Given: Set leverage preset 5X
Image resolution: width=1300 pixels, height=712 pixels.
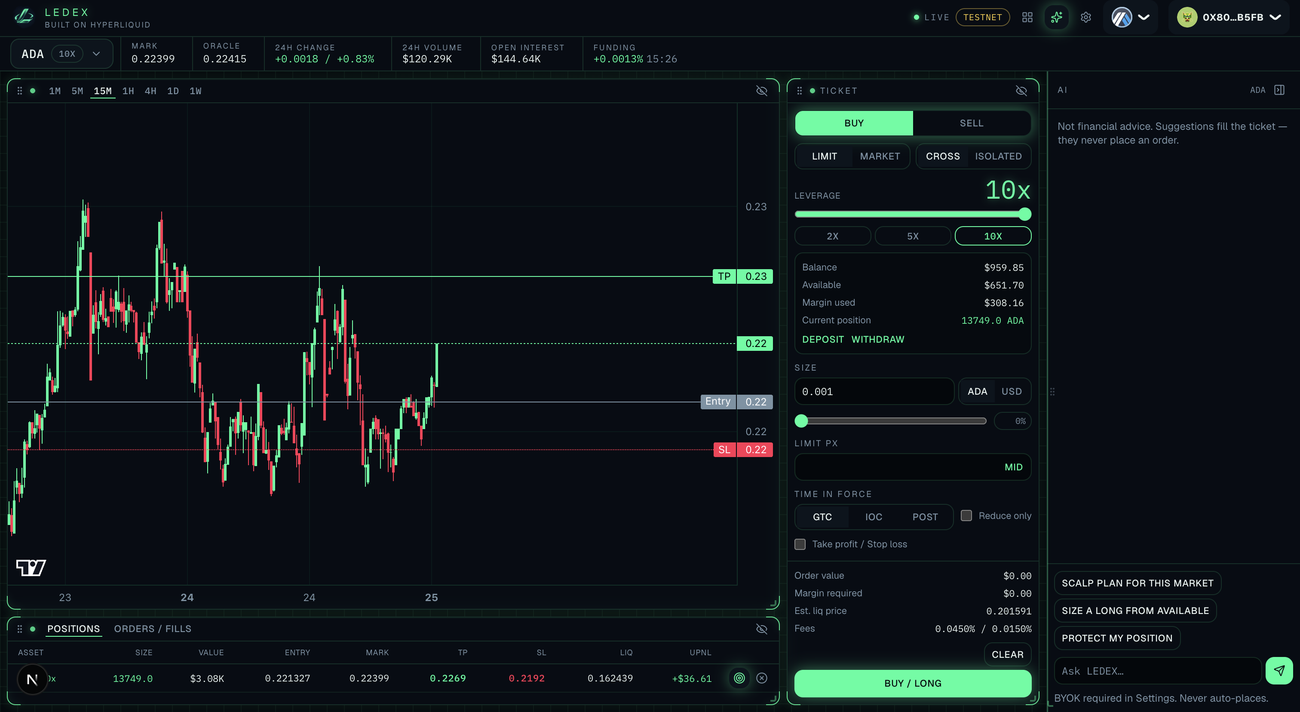Looking at the screenshot, I should 913,236.
